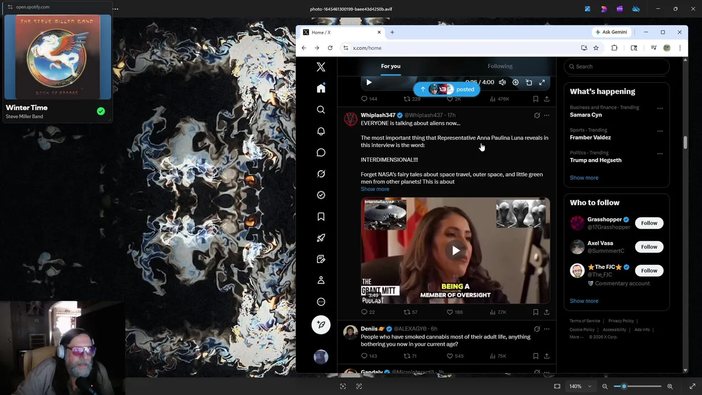
Task: Open a new browser tab
Action: [x=392, y=32]
